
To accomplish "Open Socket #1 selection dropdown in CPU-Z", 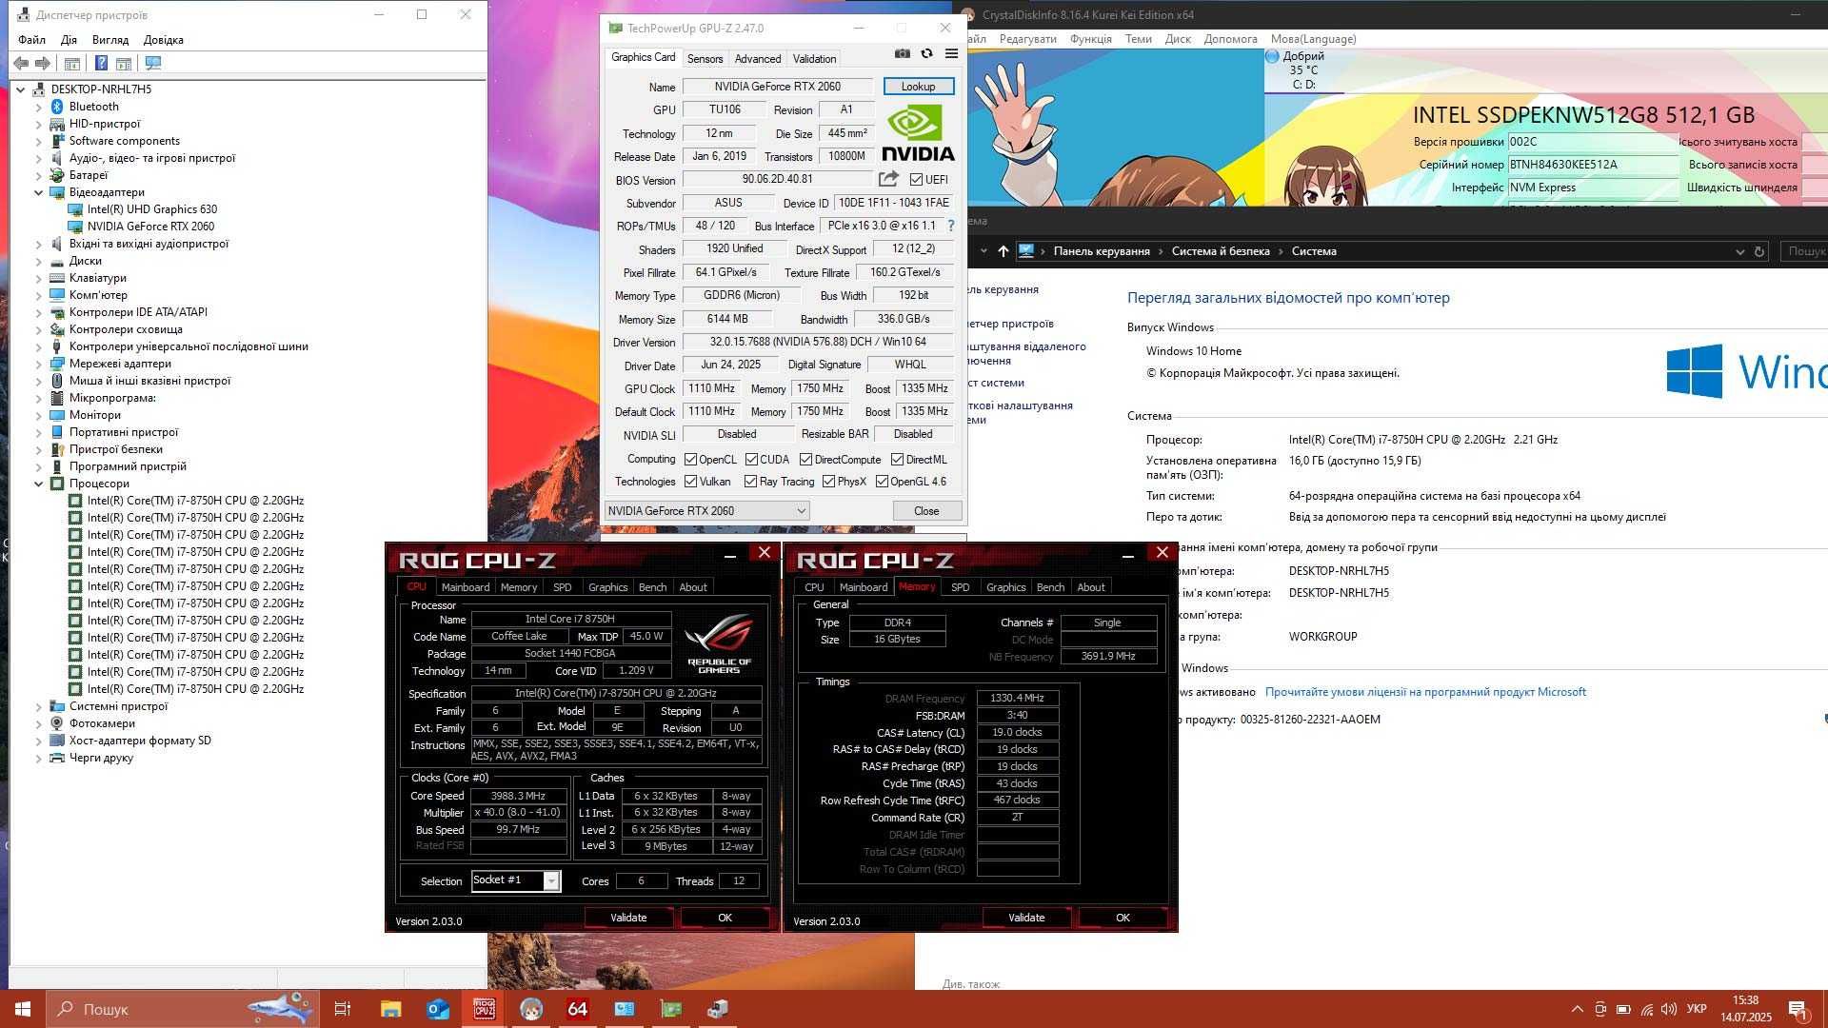I will pos(516,880).
